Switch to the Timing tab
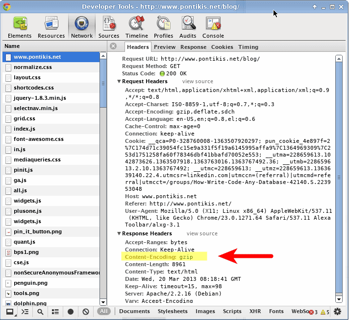 click(248, 47)
